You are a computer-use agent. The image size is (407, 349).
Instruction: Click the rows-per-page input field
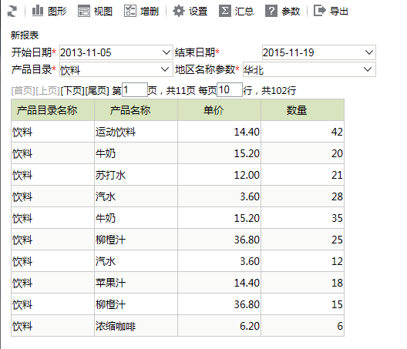230,90
